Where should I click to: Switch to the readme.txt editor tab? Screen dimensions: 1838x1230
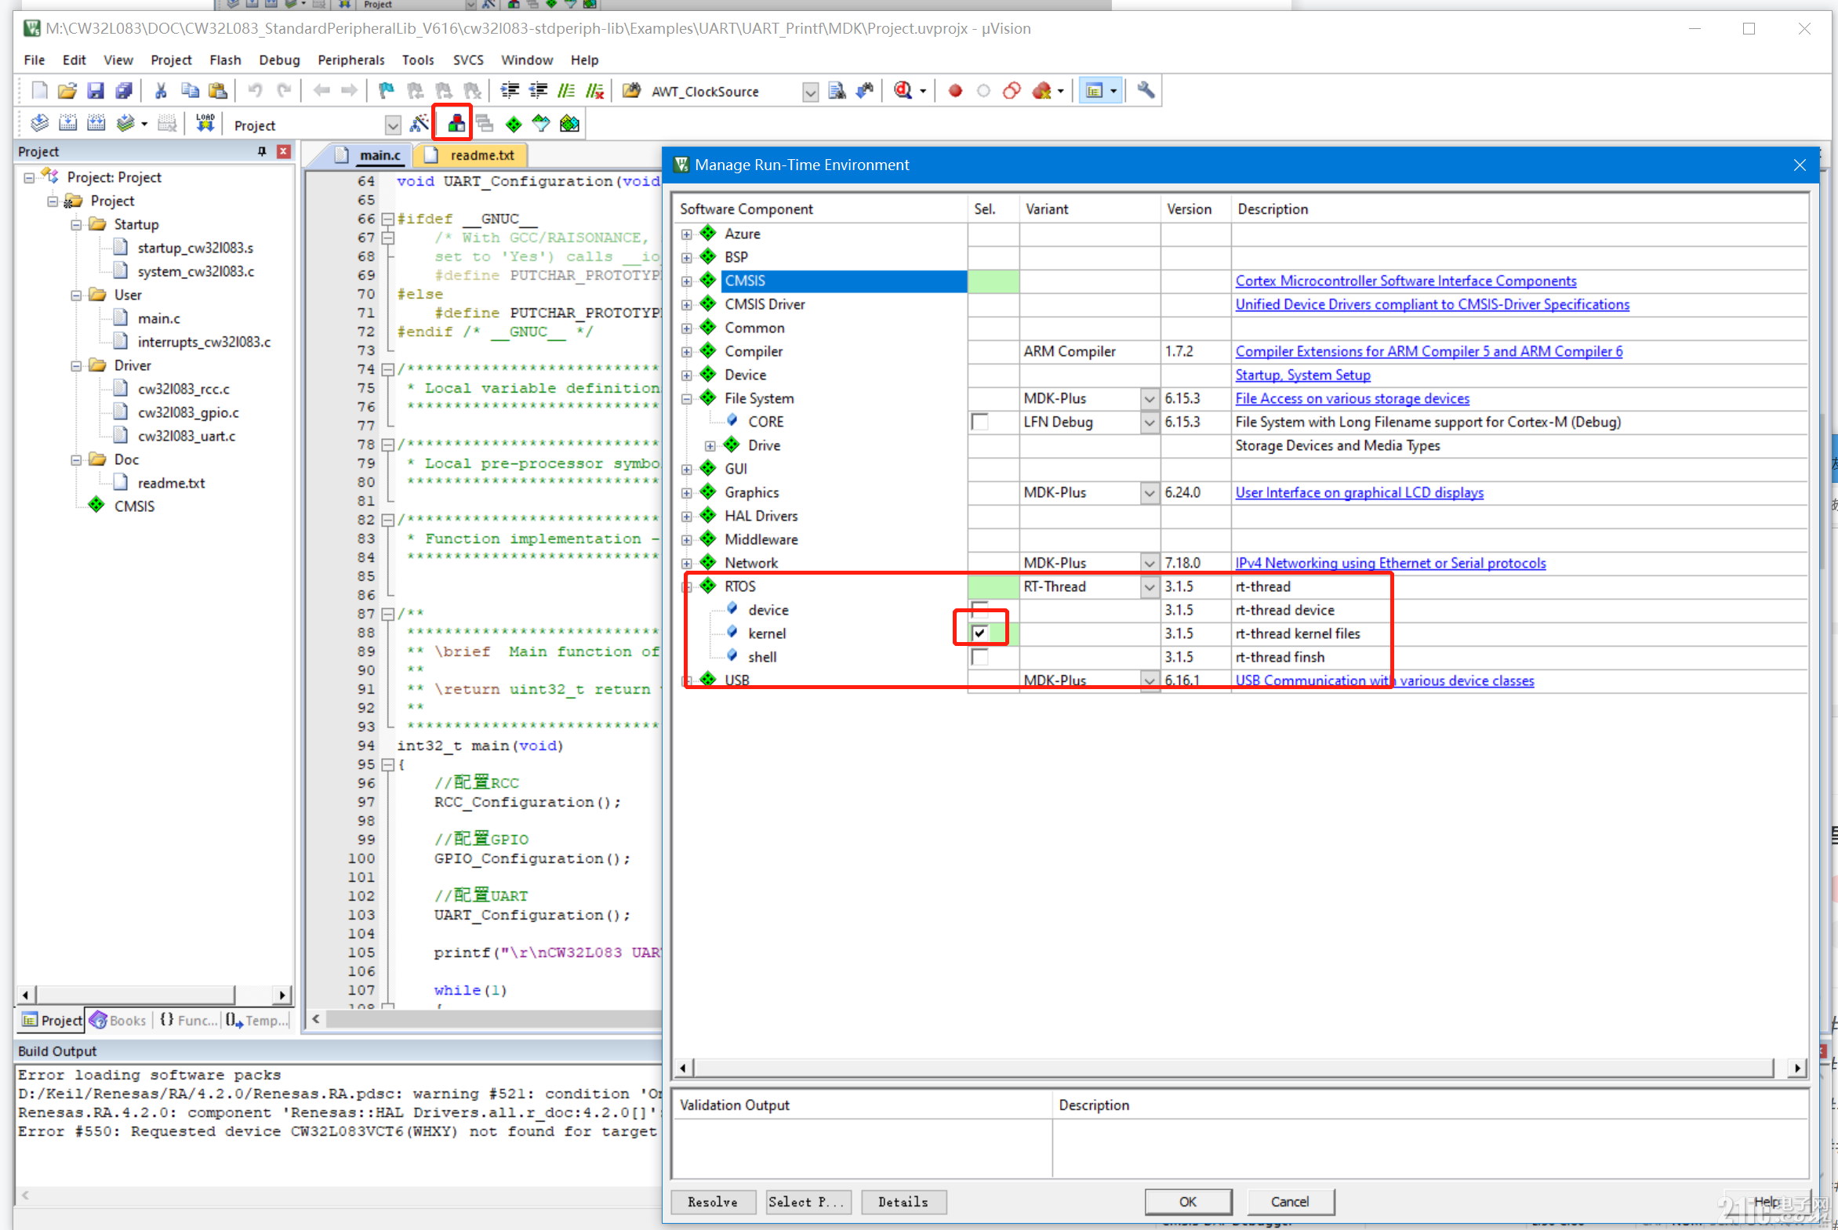pos(471,154)
